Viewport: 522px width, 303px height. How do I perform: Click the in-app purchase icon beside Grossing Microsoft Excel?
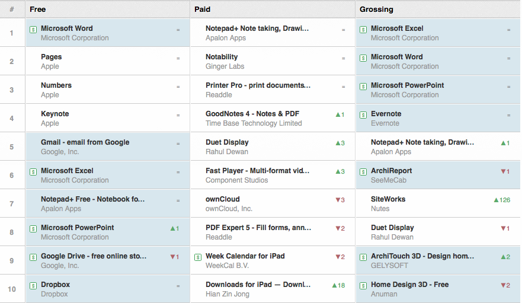(363, 30)
